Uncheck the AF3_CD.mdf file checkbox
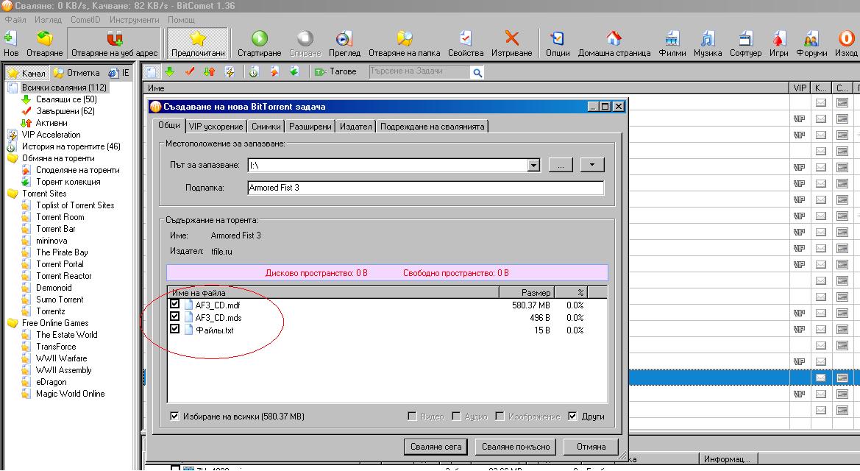The height and width of the screenshot is (471, 860). pos(175,305)
